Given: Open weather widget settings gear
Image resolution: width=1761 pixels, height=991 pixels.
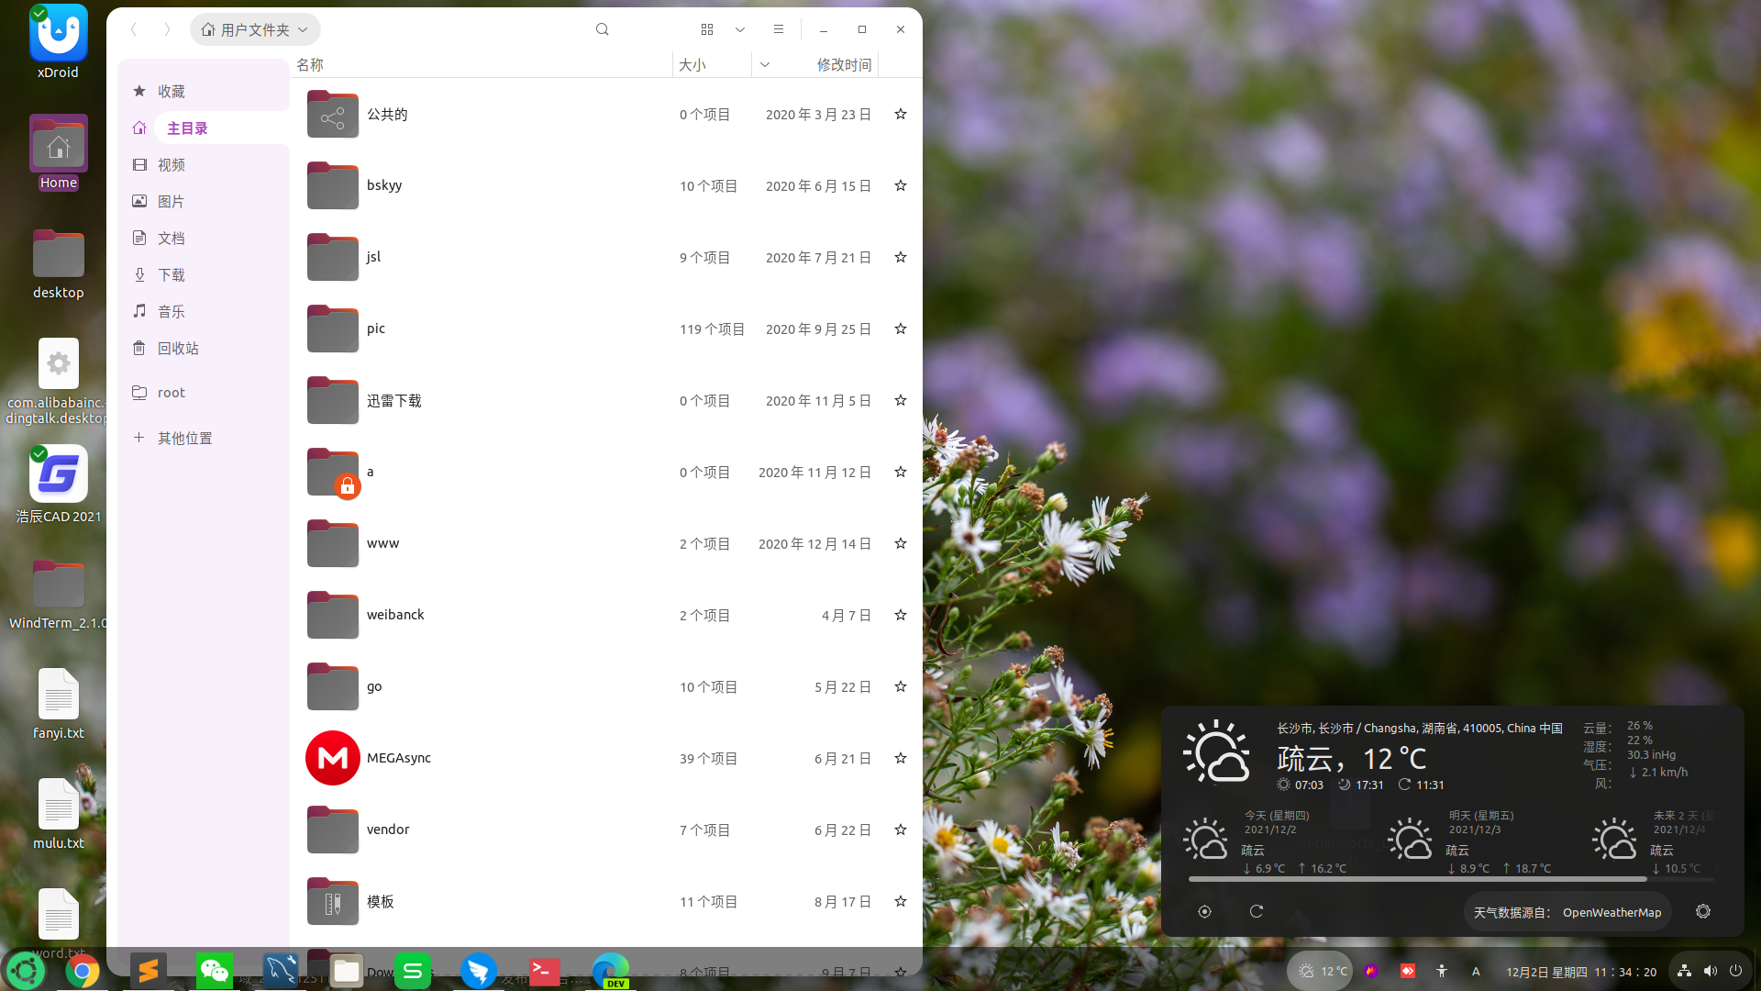Looking at the screenshot, I should pyautogui.click(x=1703, y=911).
